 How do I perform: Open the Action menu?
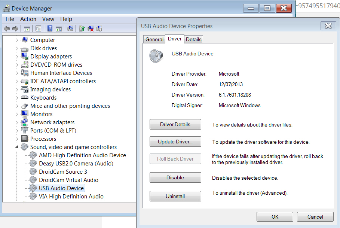click(28, 19)
